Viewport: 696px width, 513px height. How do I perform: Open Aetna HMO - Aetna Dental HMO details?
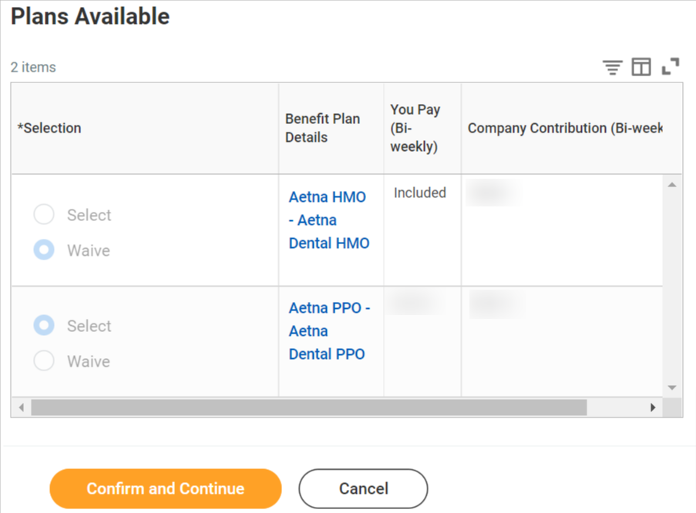pos(329,220)
